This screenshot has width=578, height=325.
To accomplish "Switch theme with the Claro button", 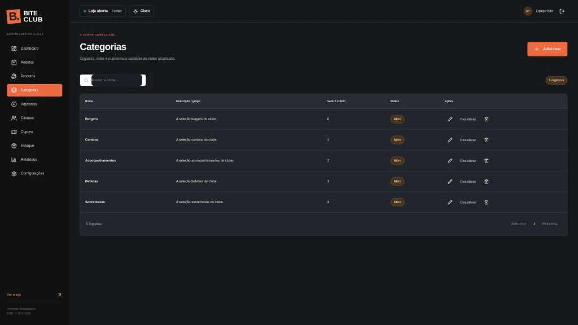I will 142,11.
